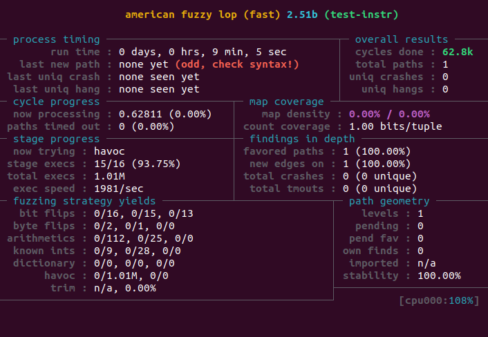Click the 'own finds' label

[x=370, y=251]
